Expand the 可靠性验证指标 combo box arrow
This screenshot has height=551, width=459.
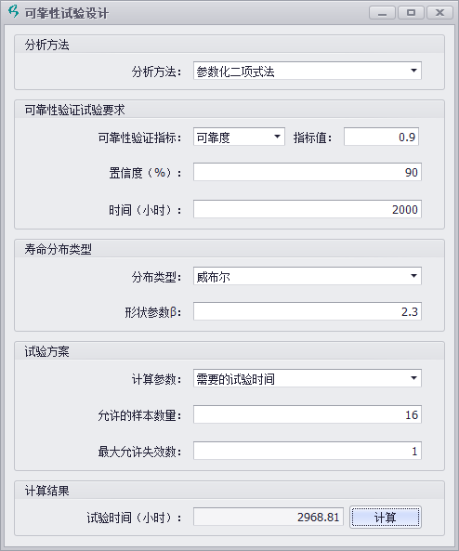(277, 137)
